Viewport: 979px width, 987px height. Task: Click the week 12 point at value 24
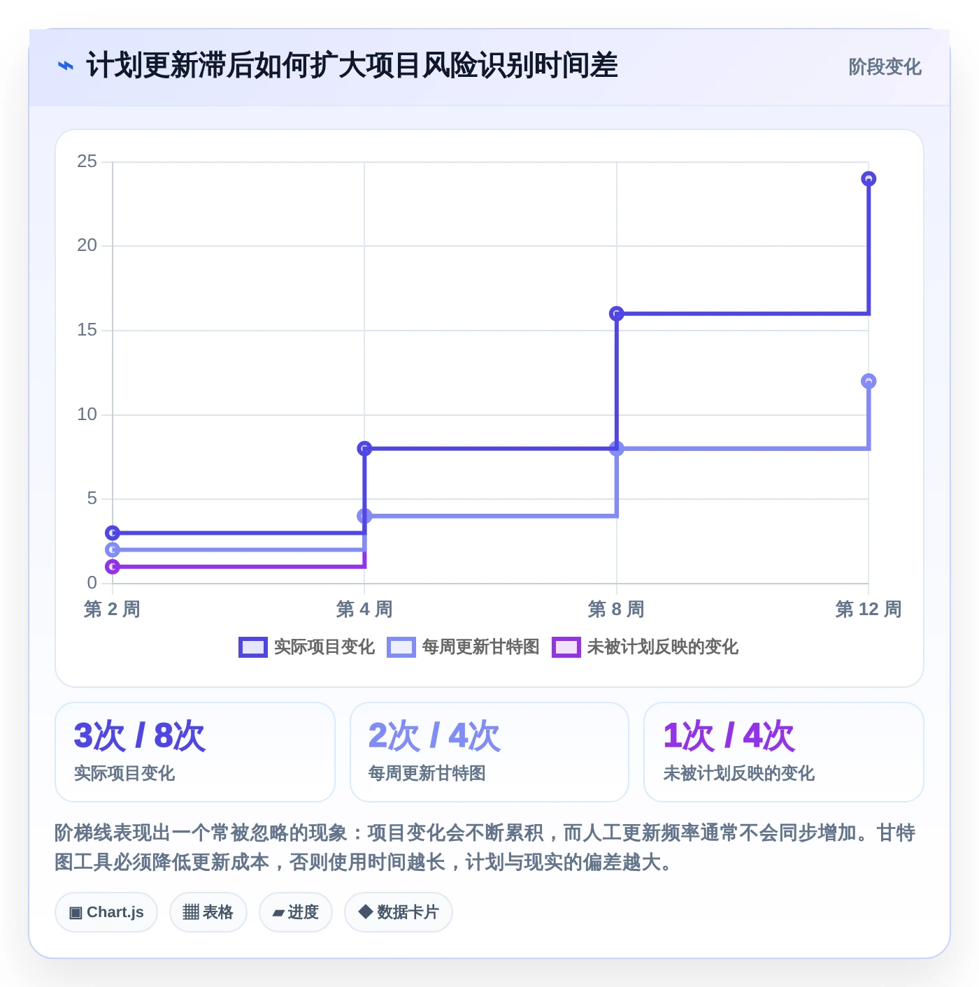tap(869, 179)
